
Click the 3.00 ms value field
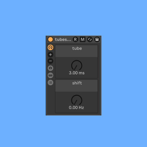coord(77,73)
